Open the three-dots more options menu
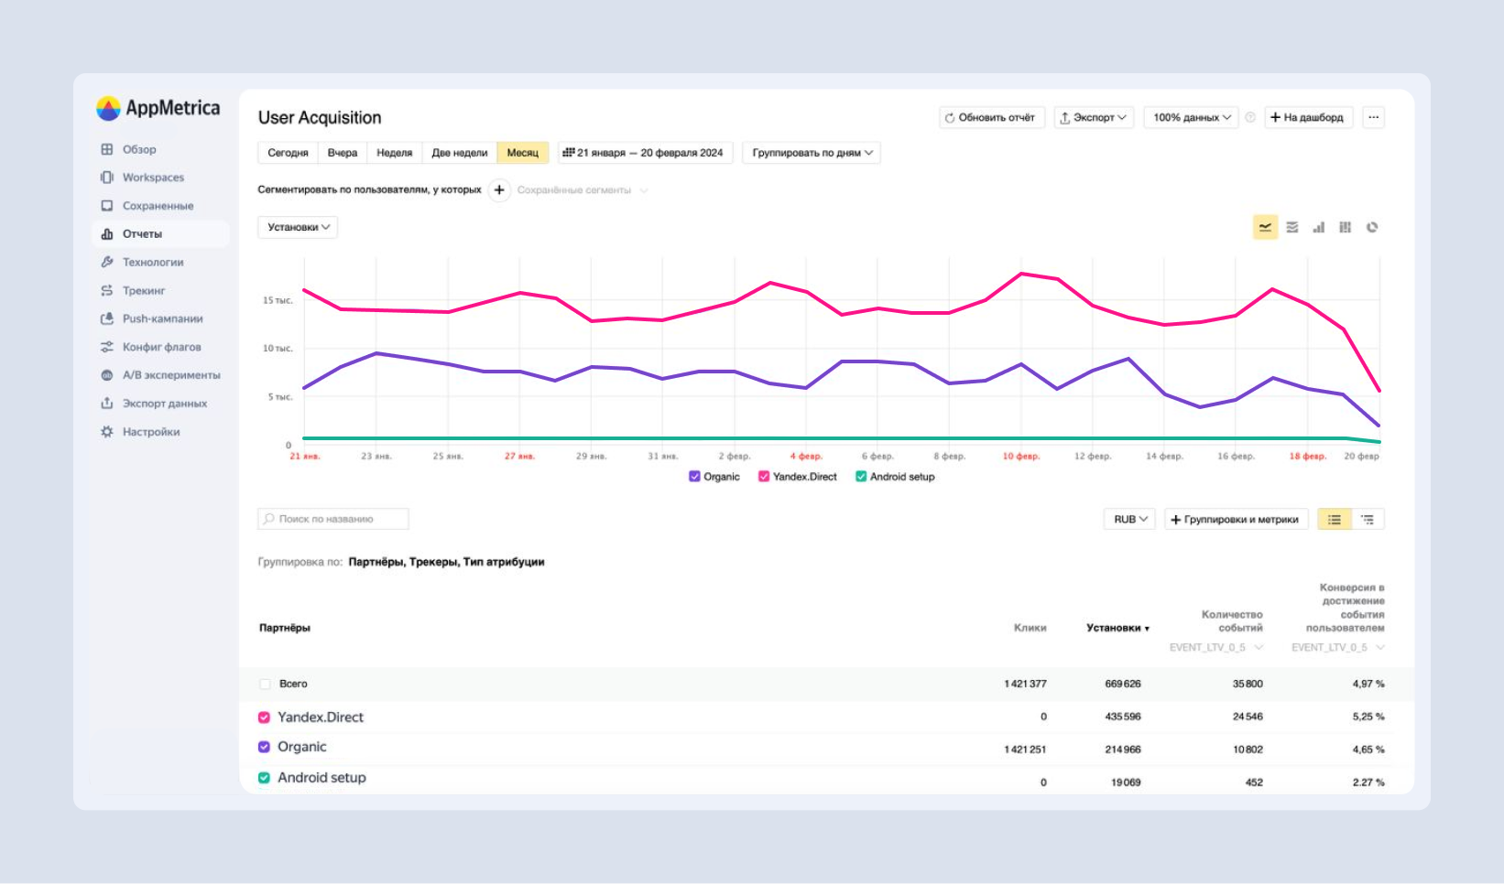Viewport: 1504px width, 884px height. 1372,117
